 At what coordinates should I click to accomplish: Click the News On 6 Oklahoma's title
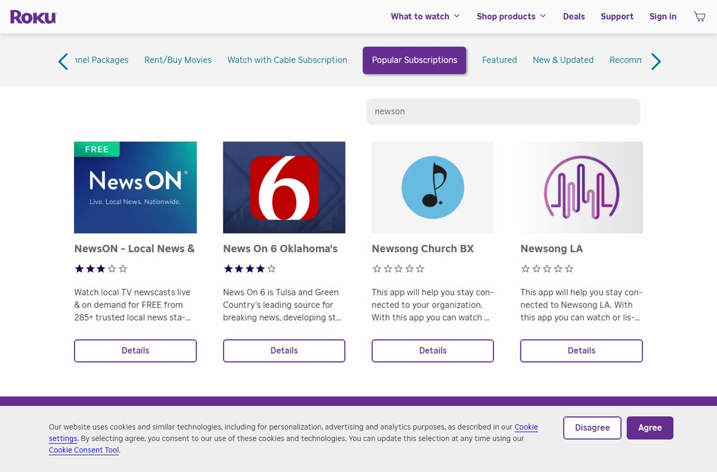point(280,249)
